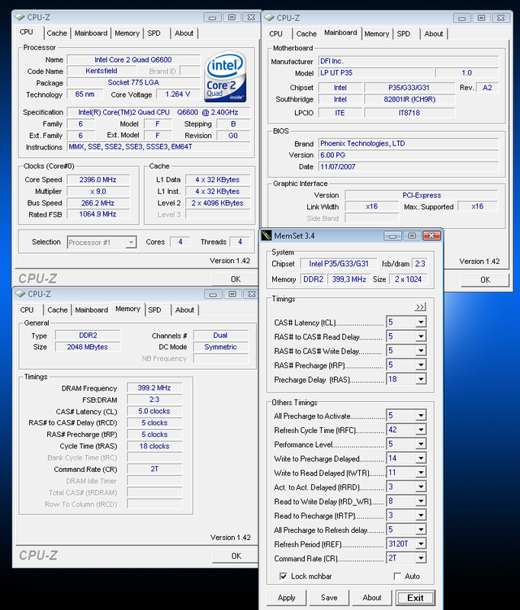Click the Multiplier x 9.0 value

point(98,191)
